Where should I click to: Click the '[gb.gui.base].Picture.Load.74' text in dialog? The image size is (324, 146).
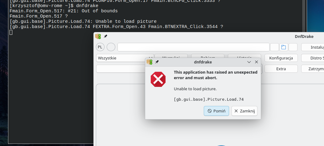pyautogui.click(x=209, y=99)
